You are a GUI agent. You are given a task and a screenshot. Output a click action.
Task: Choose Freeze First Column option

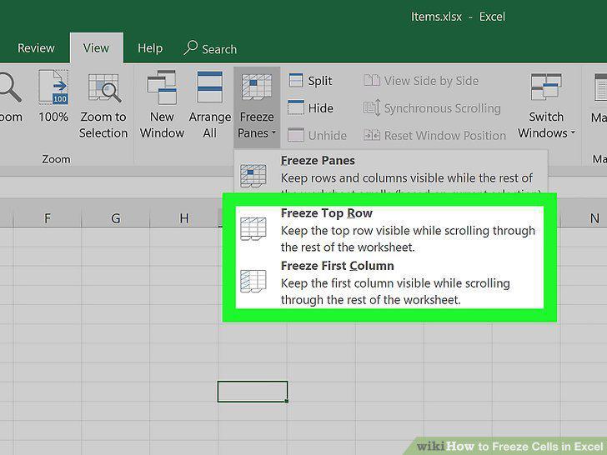389,282
